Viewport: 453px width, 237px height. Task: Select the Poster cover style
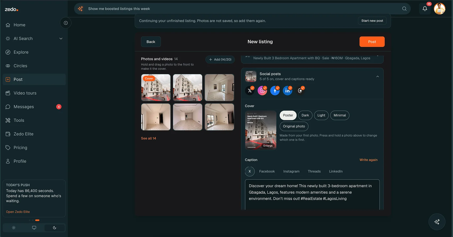pos(288,115)
